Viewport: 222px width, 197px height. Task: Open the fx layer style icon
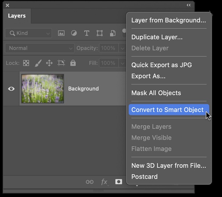pos(105,182)
